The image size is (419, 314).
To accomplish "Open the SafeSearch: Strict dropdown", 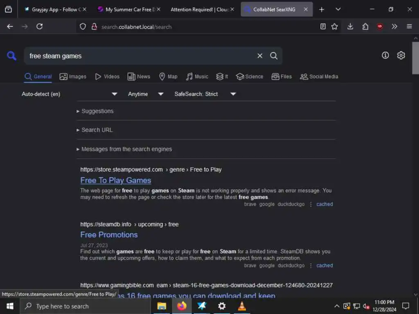I will tap(205, 94).
